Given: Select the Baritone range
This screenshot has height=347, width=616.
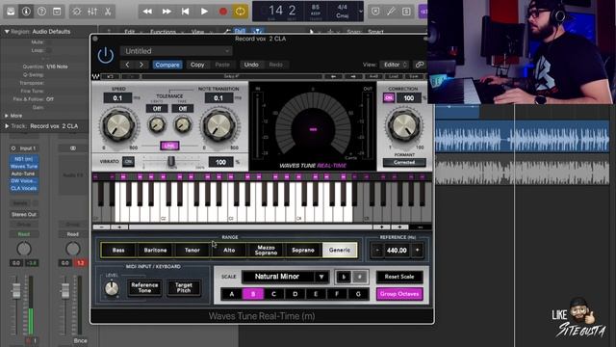Looking at the screenshot, I should tap(155, 250).
